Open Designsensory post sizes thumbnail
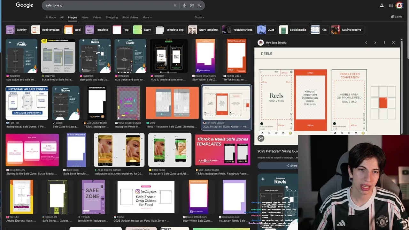 pos(32,150)
